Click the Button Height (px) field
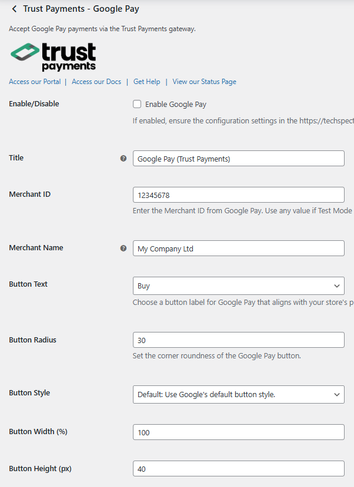 coord(238,469)
